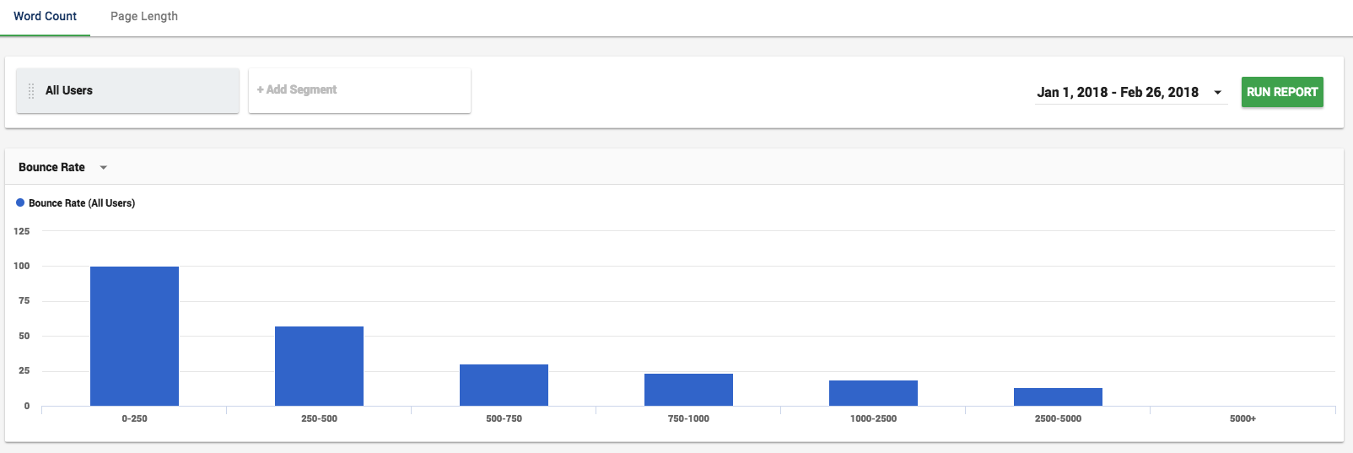Switch to the Word Count tab
The height and width of the screenshot is (453, 1353).
coord(45,17)
